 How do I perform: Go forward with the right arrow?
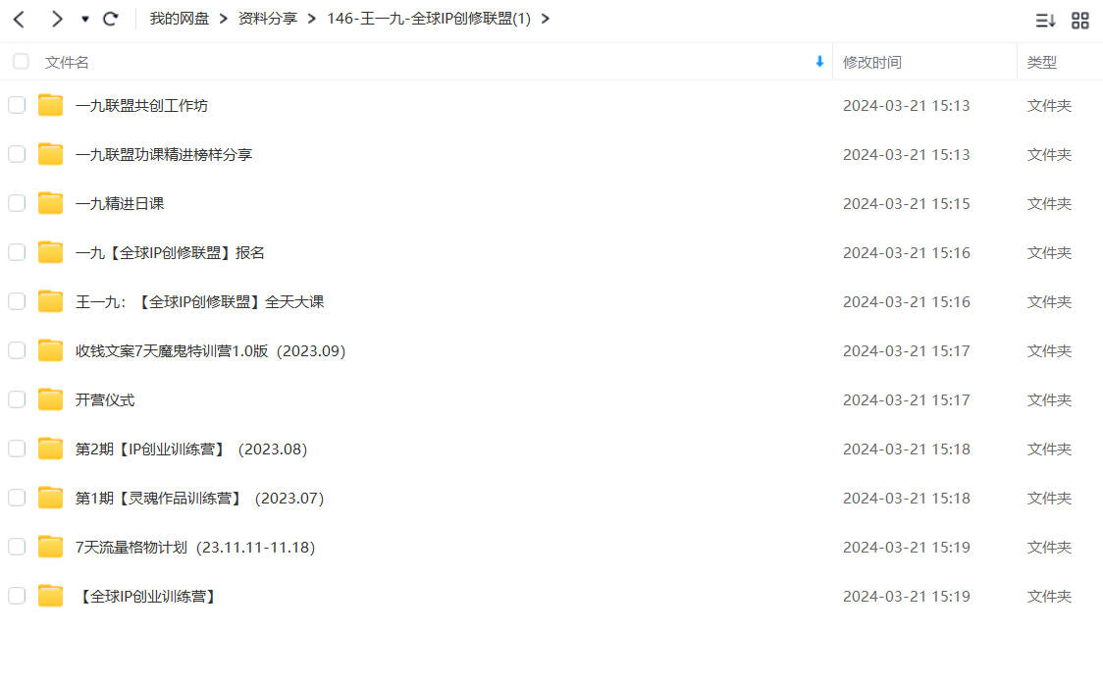point(57,19)
